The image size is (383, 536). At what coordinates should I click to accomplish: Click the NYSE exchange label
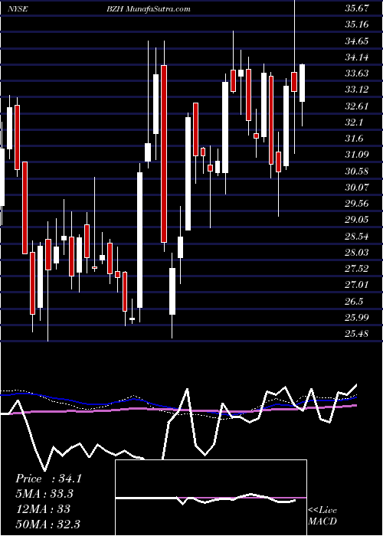pyautogui.click(x=18, y=9)
